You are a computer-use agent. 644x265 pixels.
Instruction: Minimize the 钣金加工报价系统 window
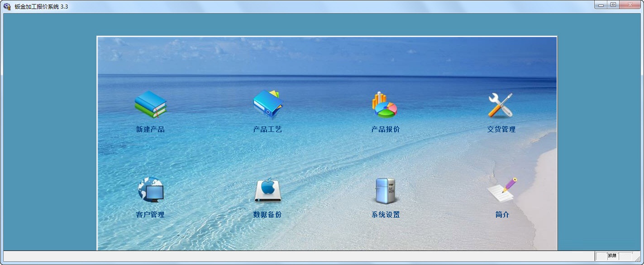[x=601, y=5]
